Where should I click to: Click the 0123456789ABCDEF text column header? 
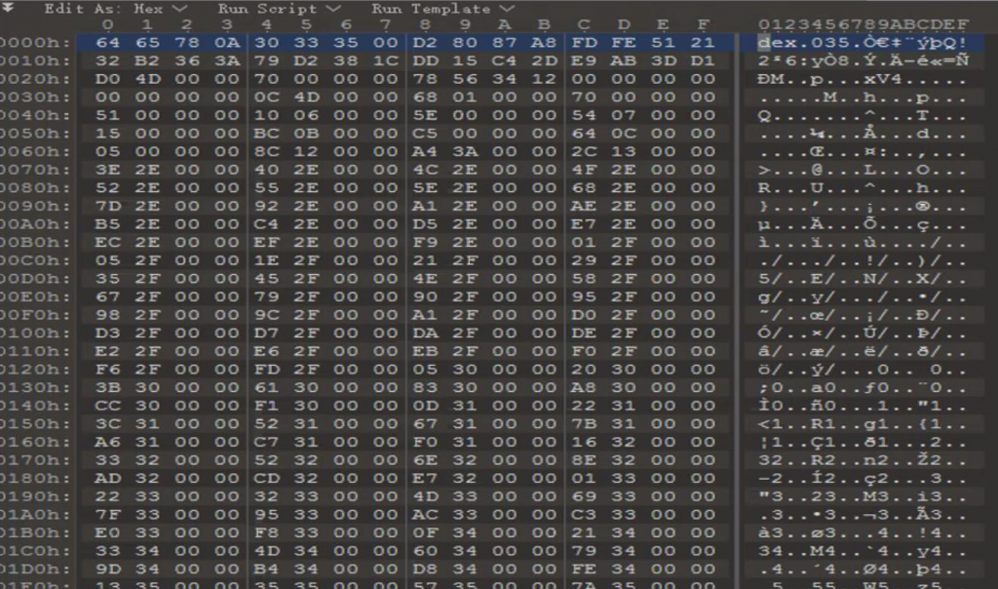(x=864, y=24)
